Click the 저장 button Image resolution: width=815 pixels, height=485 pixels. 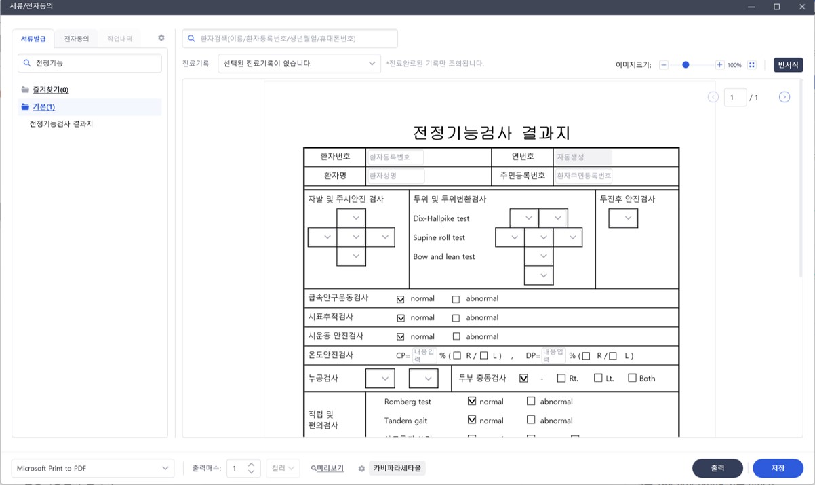pos(778,468)
